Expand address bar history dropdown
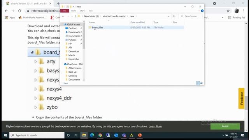The width and height of the screenshot is (249, 140). (168, 16)
